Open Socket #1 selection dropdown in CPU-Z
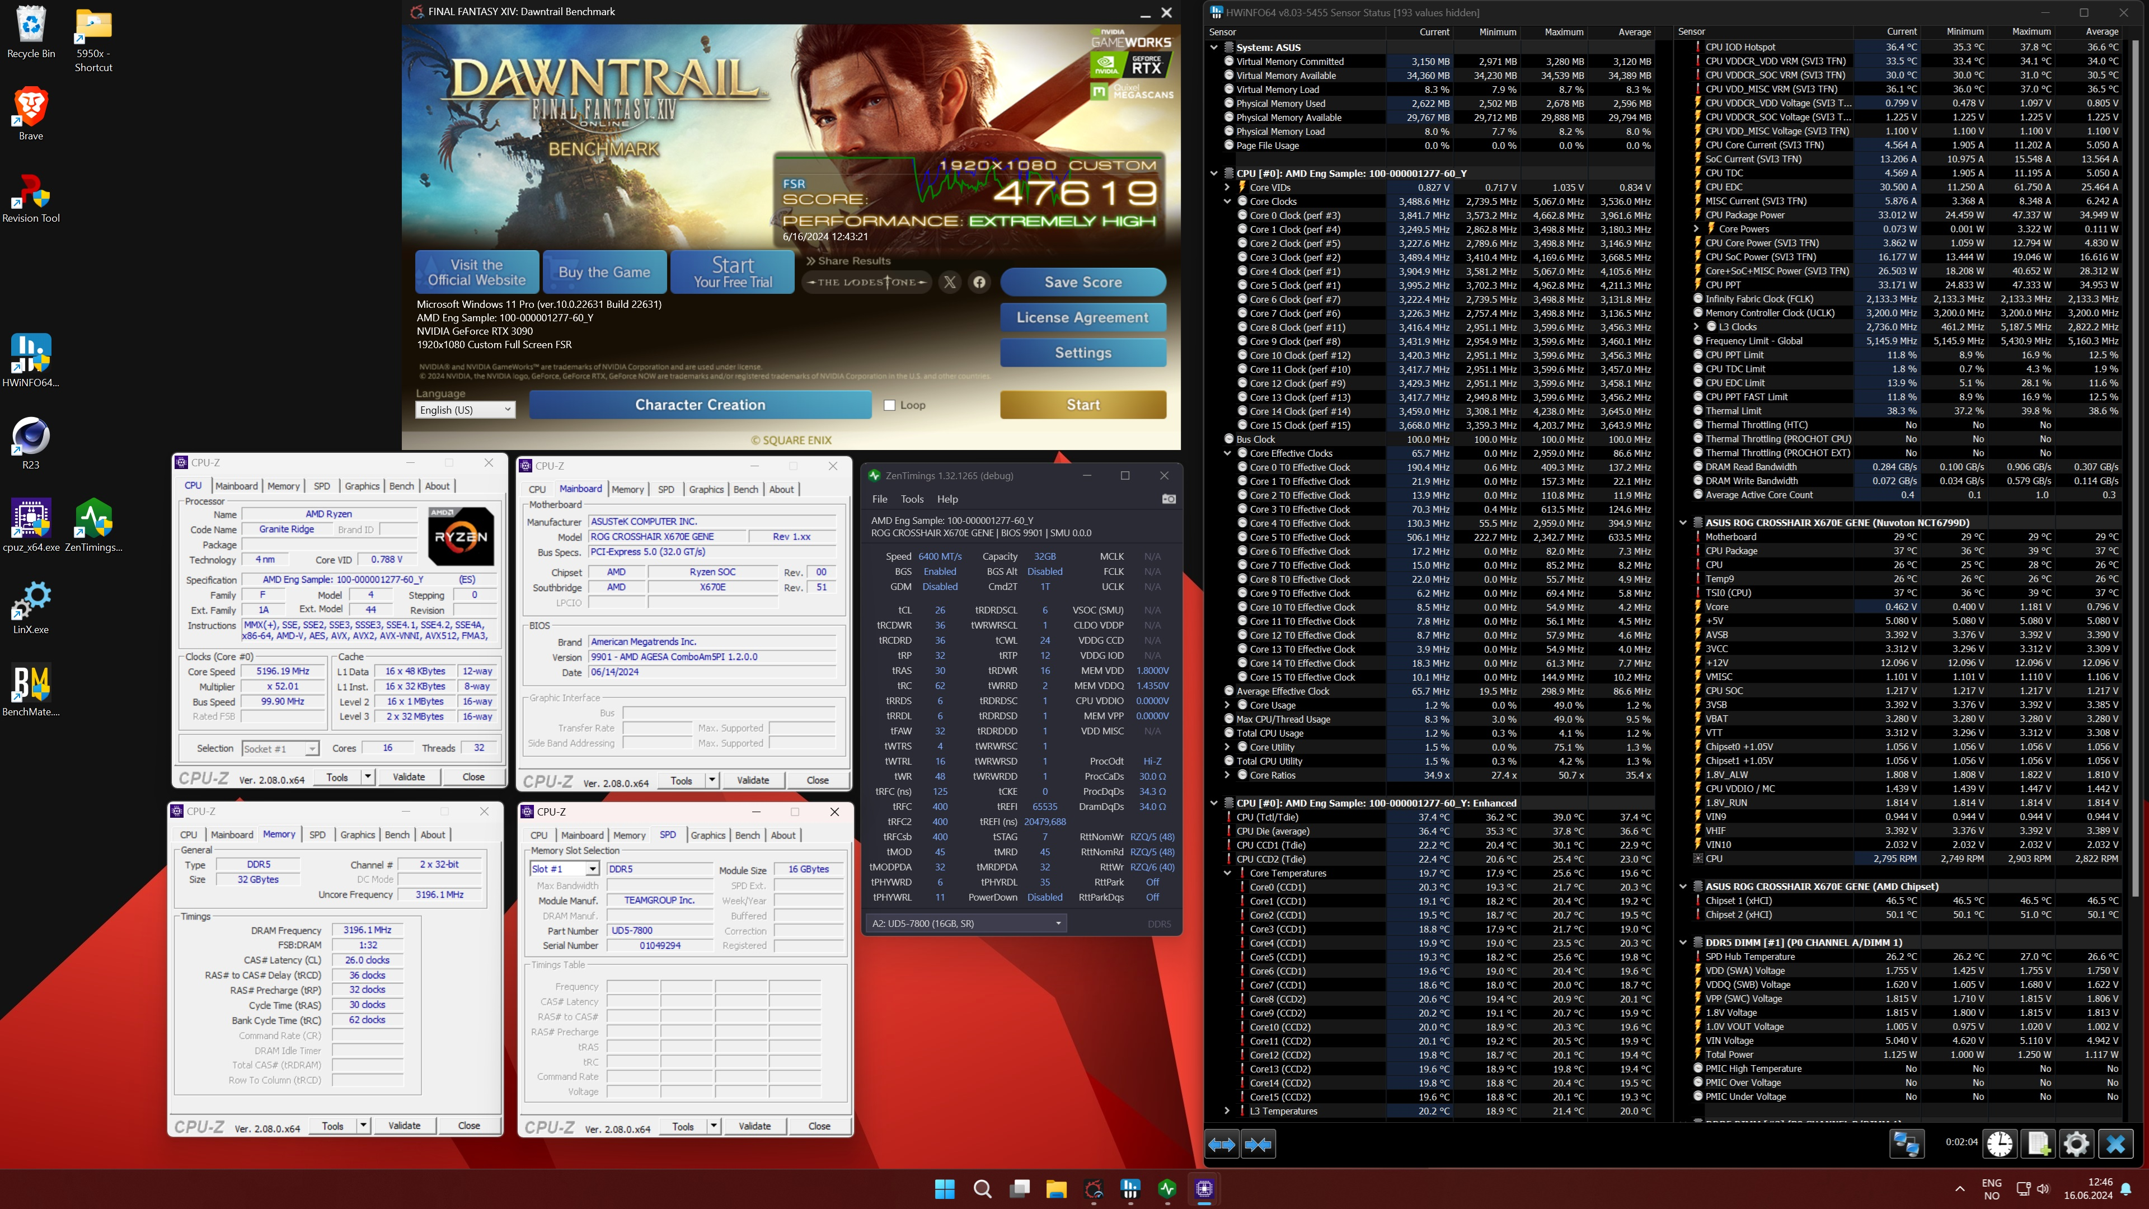This screenshot has height=1209, width=2149. click(x=280, y=748)
